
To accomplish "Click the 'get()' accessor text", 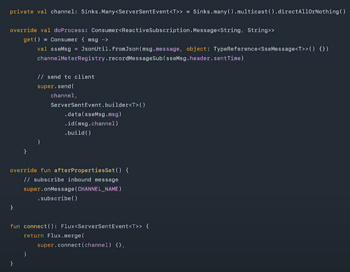I will tap(32, 40).
